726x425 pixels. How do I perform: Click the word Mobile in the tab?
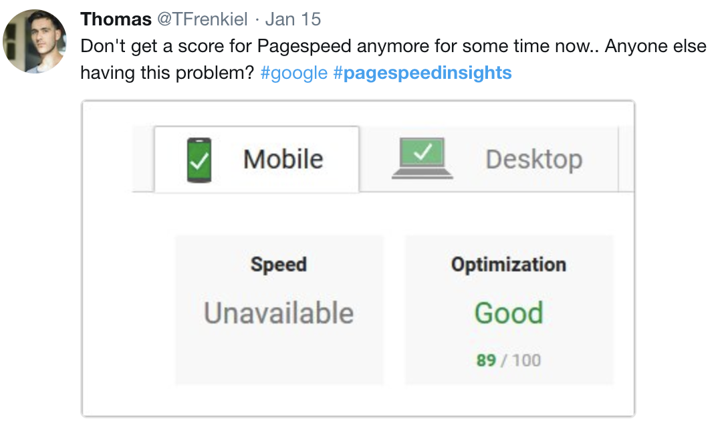click(x=283, y=159)
